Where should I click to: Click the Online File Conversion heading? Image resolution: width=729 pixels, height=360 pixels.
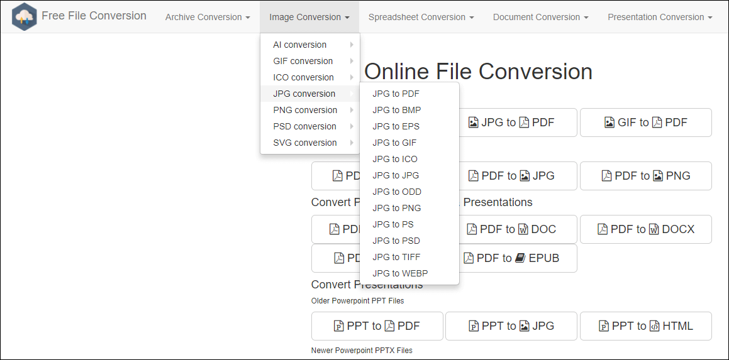tap(478, 72)
